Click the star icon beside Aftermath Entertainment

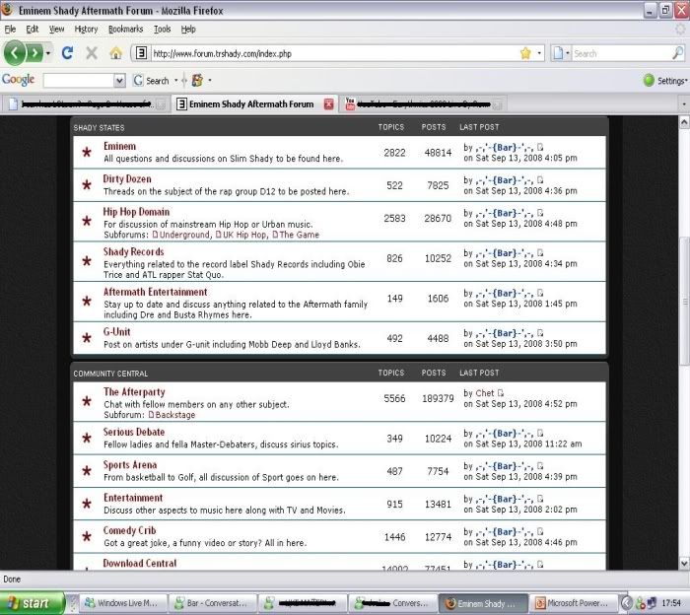coord(87,301)
